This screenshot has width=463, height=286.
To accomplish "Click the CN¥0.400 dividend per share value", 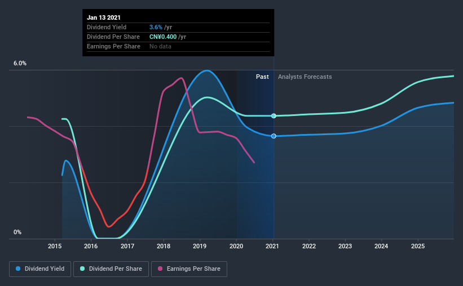I will point(163,37).
